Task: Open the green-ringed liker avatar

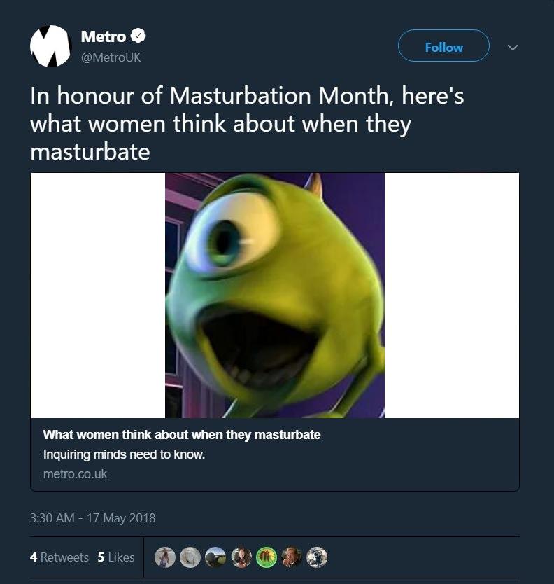Action: (x=267, y=557)
